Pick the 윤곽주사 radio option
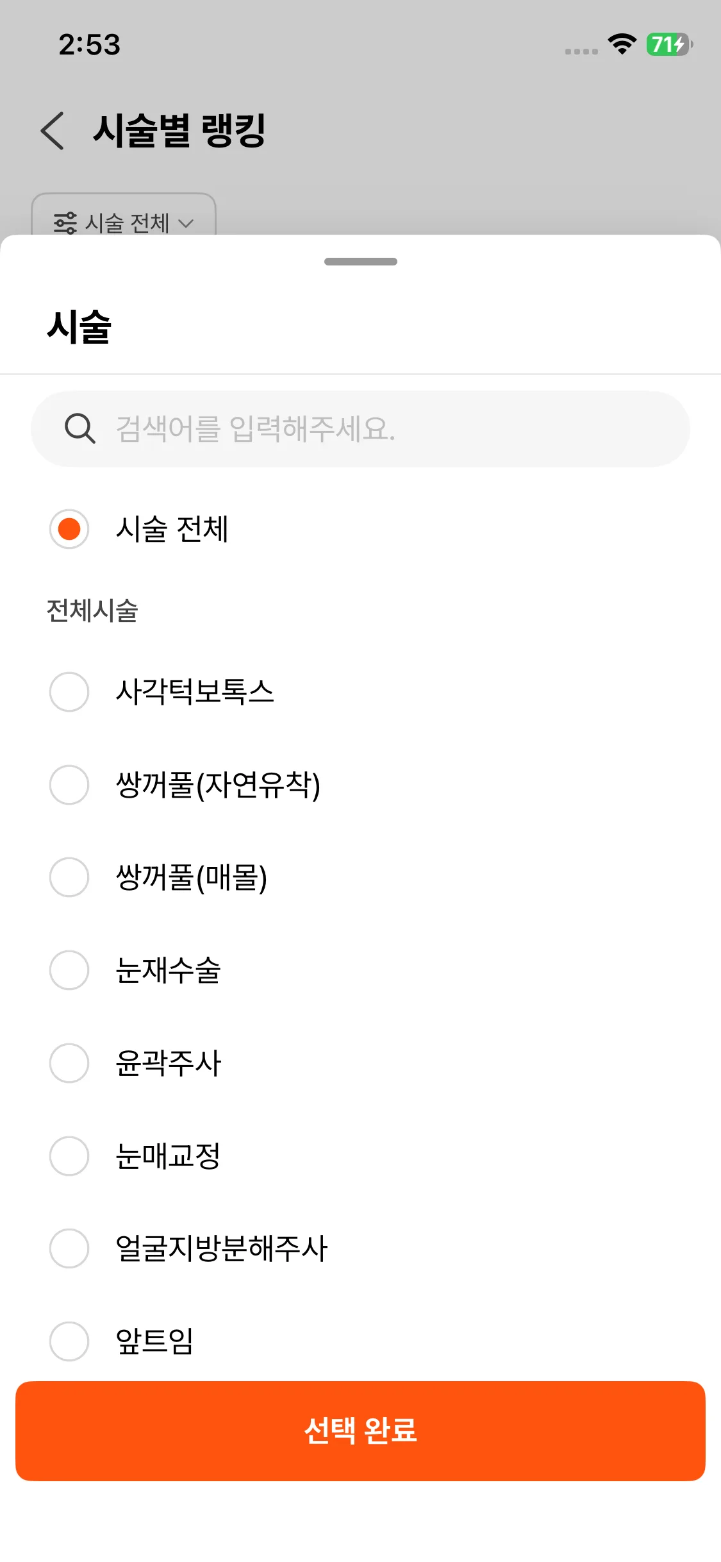Image resolution: width=721 pixels, height=1562 pixels. click(x=69, y=1063)
